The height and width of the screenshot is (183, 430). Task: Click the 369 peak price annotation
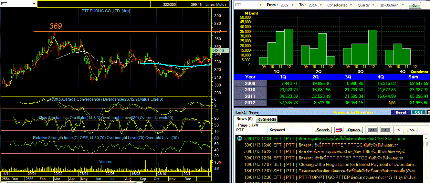click(56, 26)
